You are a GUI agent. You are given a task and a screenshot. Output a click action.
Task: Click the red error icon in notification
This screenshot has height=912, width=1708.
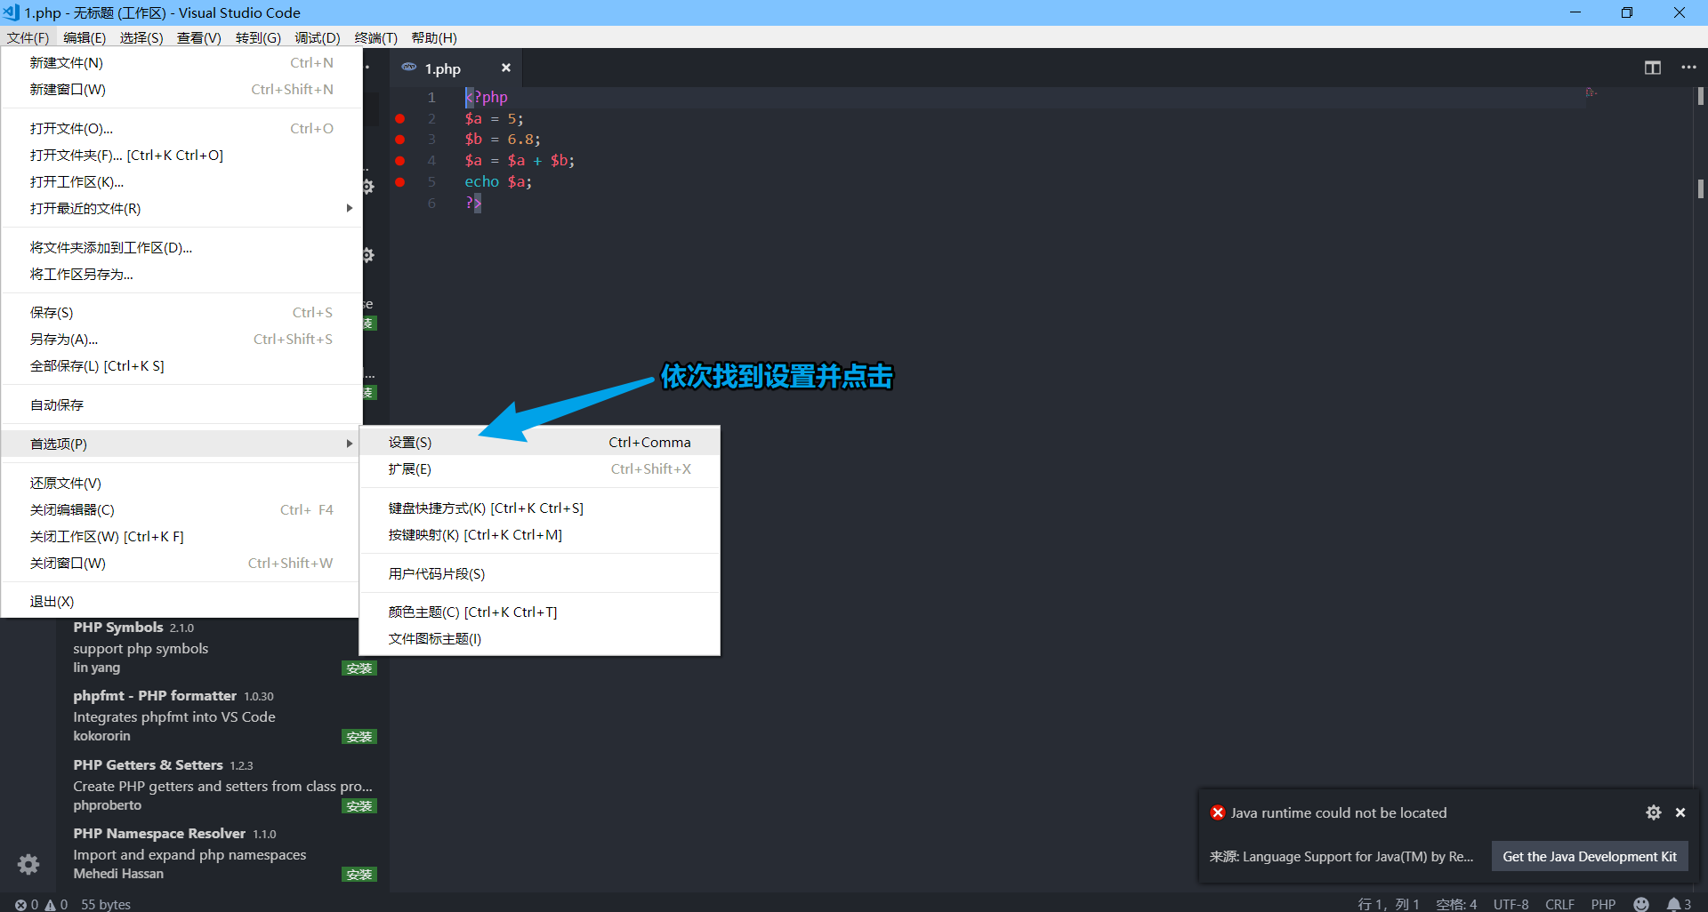point(1218,812)
